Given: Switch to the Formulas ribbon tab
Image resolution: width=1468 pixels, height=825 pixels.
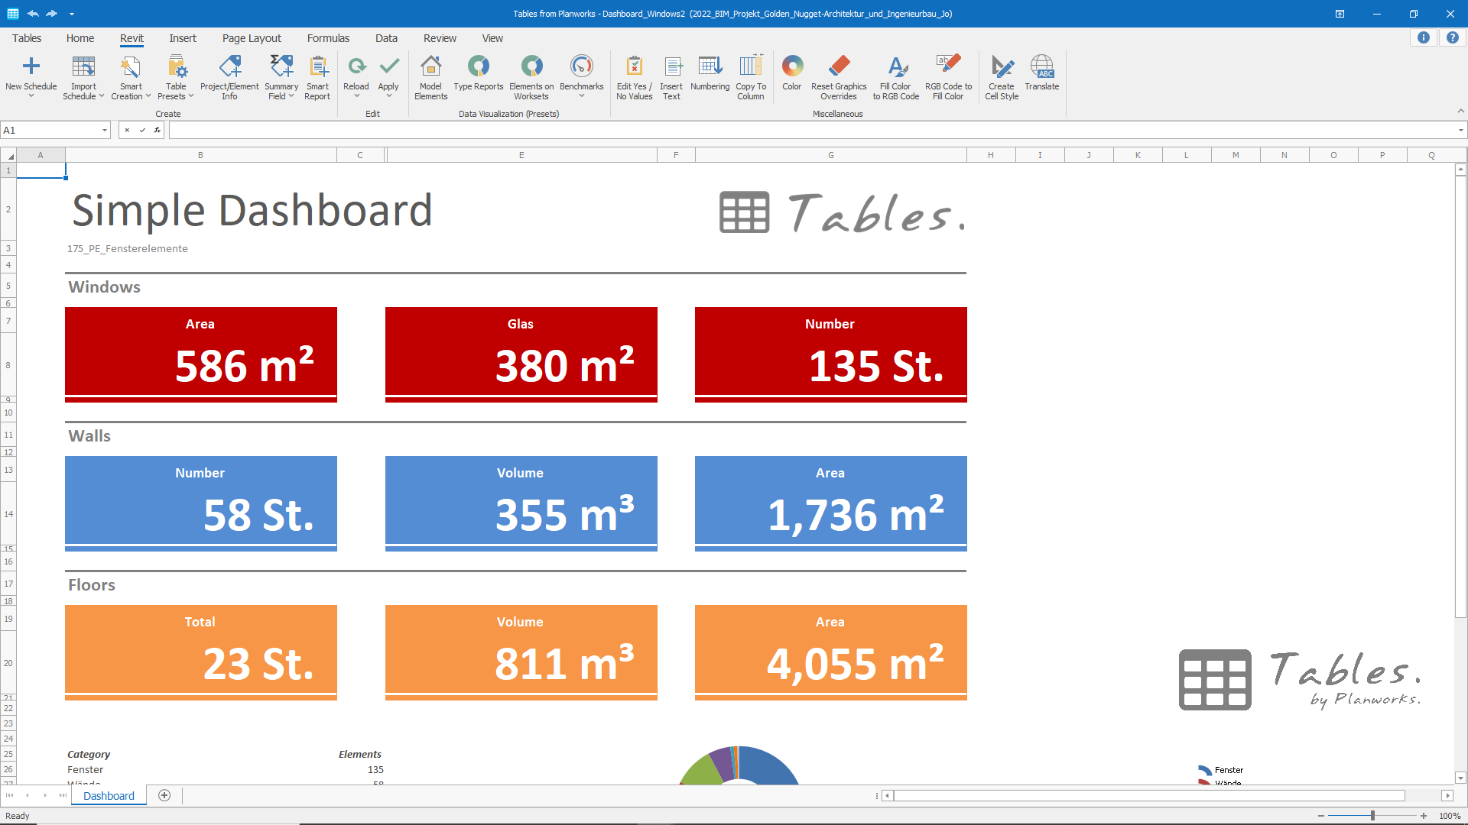Looking at the screenshot, I should (328, 38).
